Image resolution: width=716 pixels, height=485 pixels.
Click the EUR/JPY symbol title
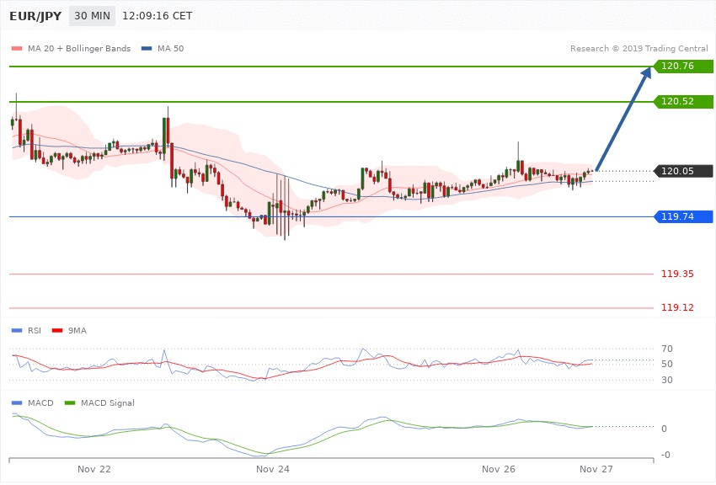tap(34, 16)
